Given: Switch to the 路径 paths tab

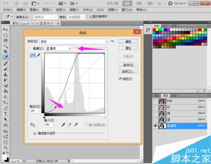Looking at the screenshot, I should click(x=174, y=96).
